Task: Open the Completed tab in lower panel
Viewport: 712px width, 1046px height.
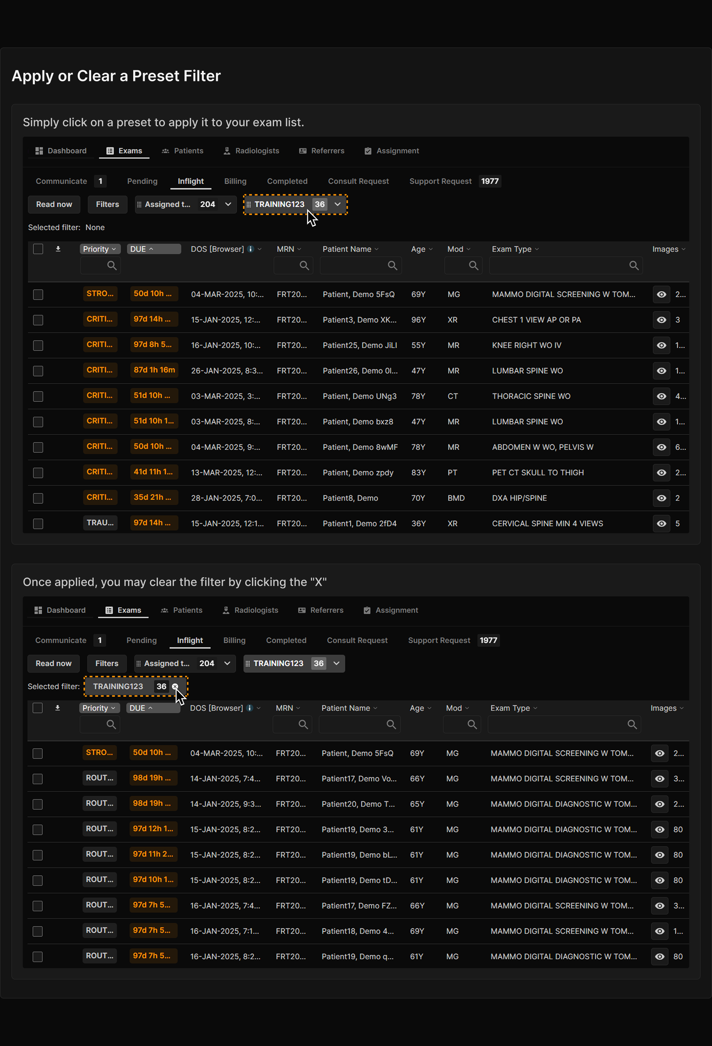Action: coord(286,640)
